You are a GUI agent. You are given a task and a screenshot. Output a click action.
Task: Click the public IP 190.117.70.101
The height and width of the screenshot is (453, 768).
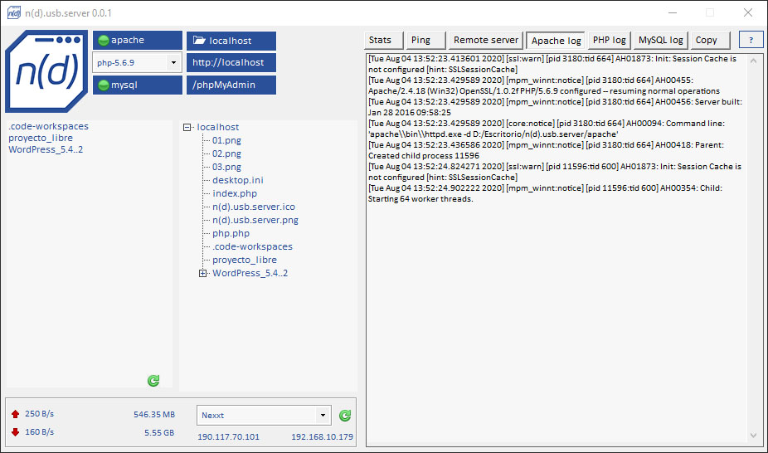click(228, 437)
